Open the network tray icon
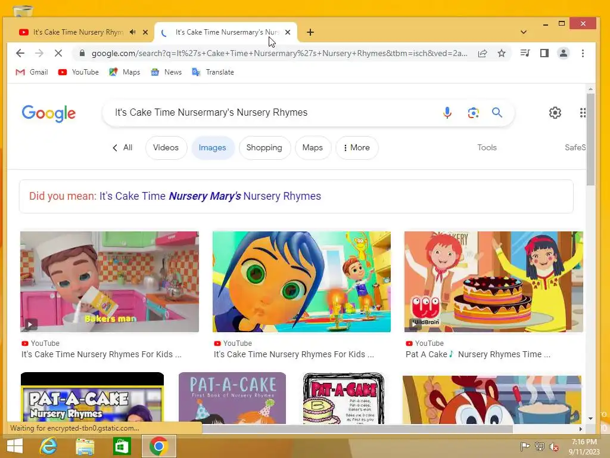Viewport: 610px width, 458px height. [x=540, y=446]
